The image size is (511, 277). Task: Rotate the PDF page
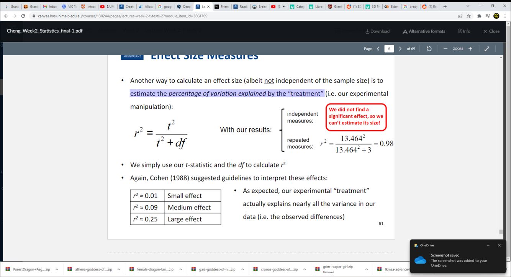click(429, 49)
